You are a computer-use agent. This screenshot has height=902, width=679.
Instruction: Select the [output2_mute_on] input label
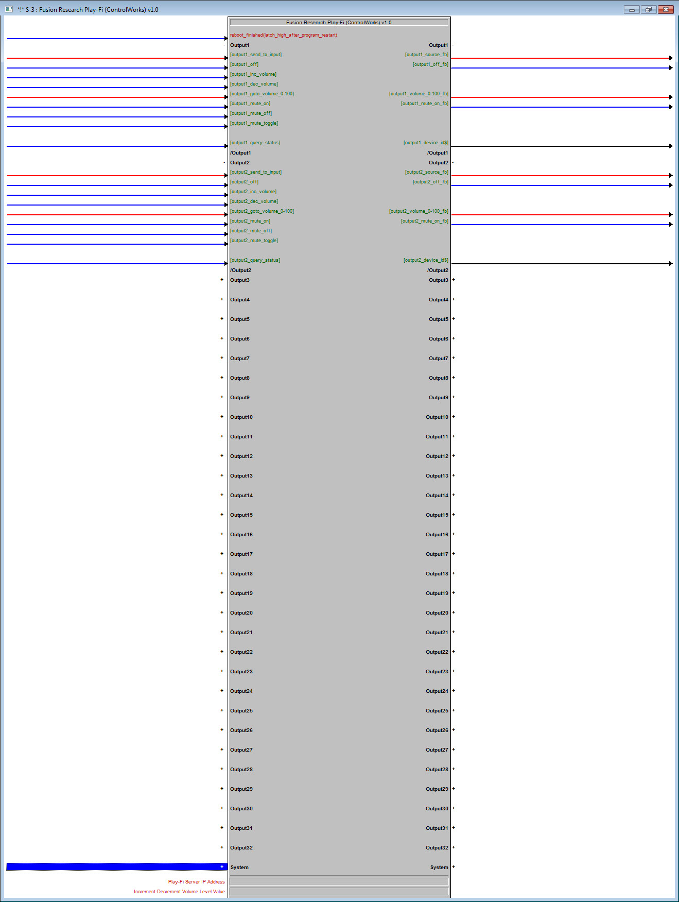click(250, 221)
